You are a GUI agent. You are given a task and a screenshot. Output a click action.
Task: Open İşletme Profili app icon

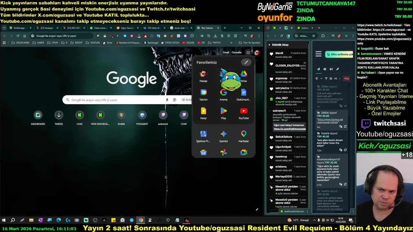[203, 137]
